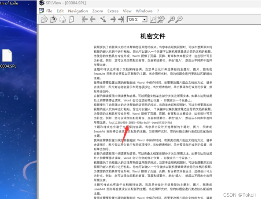The width and height of the screenshot is (262, 201).
Task: Select the Path of Exile desktop shortcut label
Action: click(9, 3)
